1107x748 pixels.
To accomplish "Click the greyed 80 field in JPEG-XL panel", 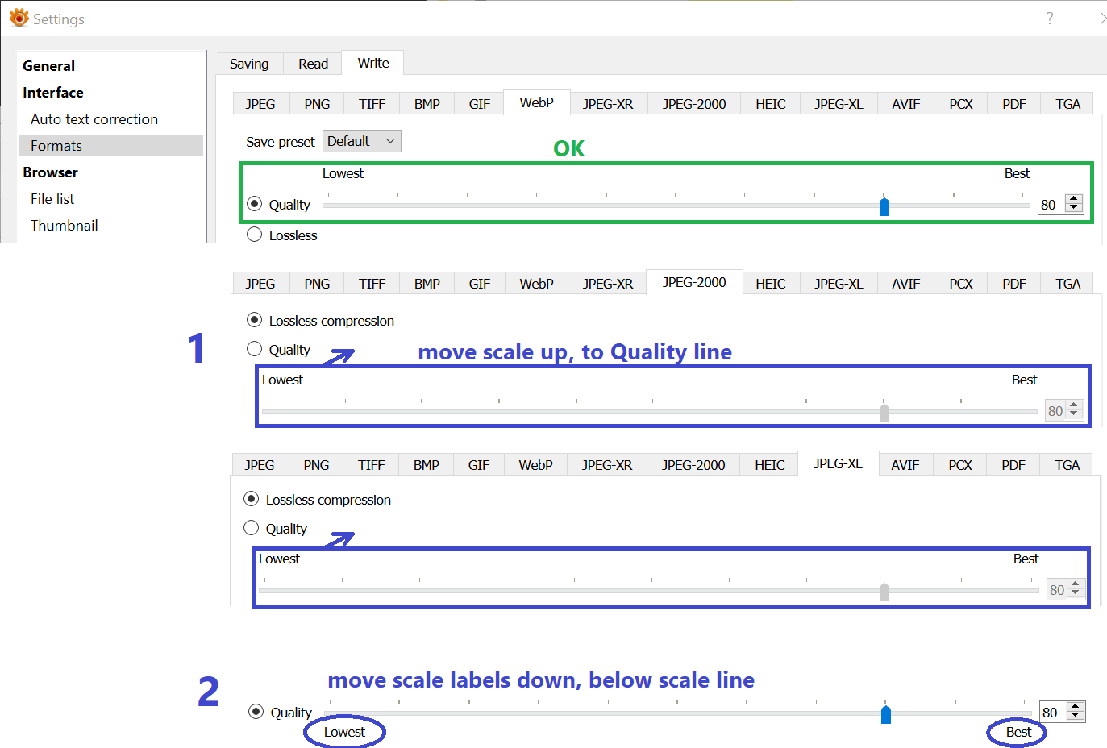I will (1056, 590).
